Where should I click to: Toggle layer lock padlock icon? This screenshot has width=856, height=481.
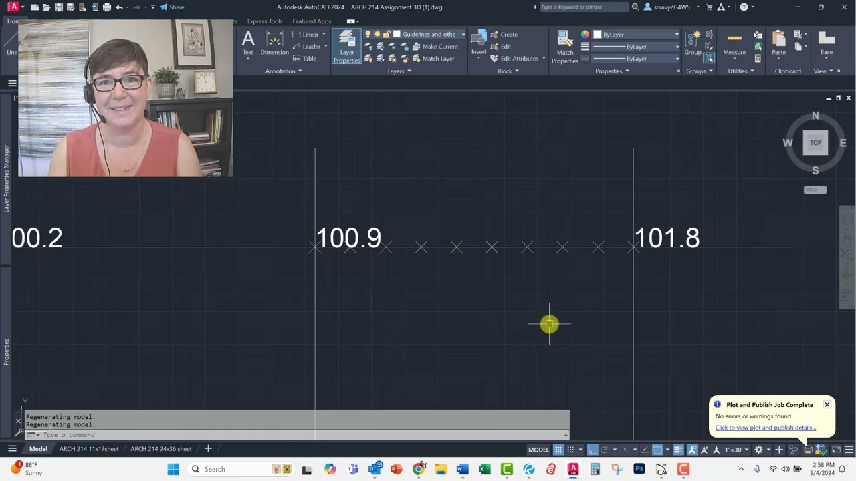(387, 35)
